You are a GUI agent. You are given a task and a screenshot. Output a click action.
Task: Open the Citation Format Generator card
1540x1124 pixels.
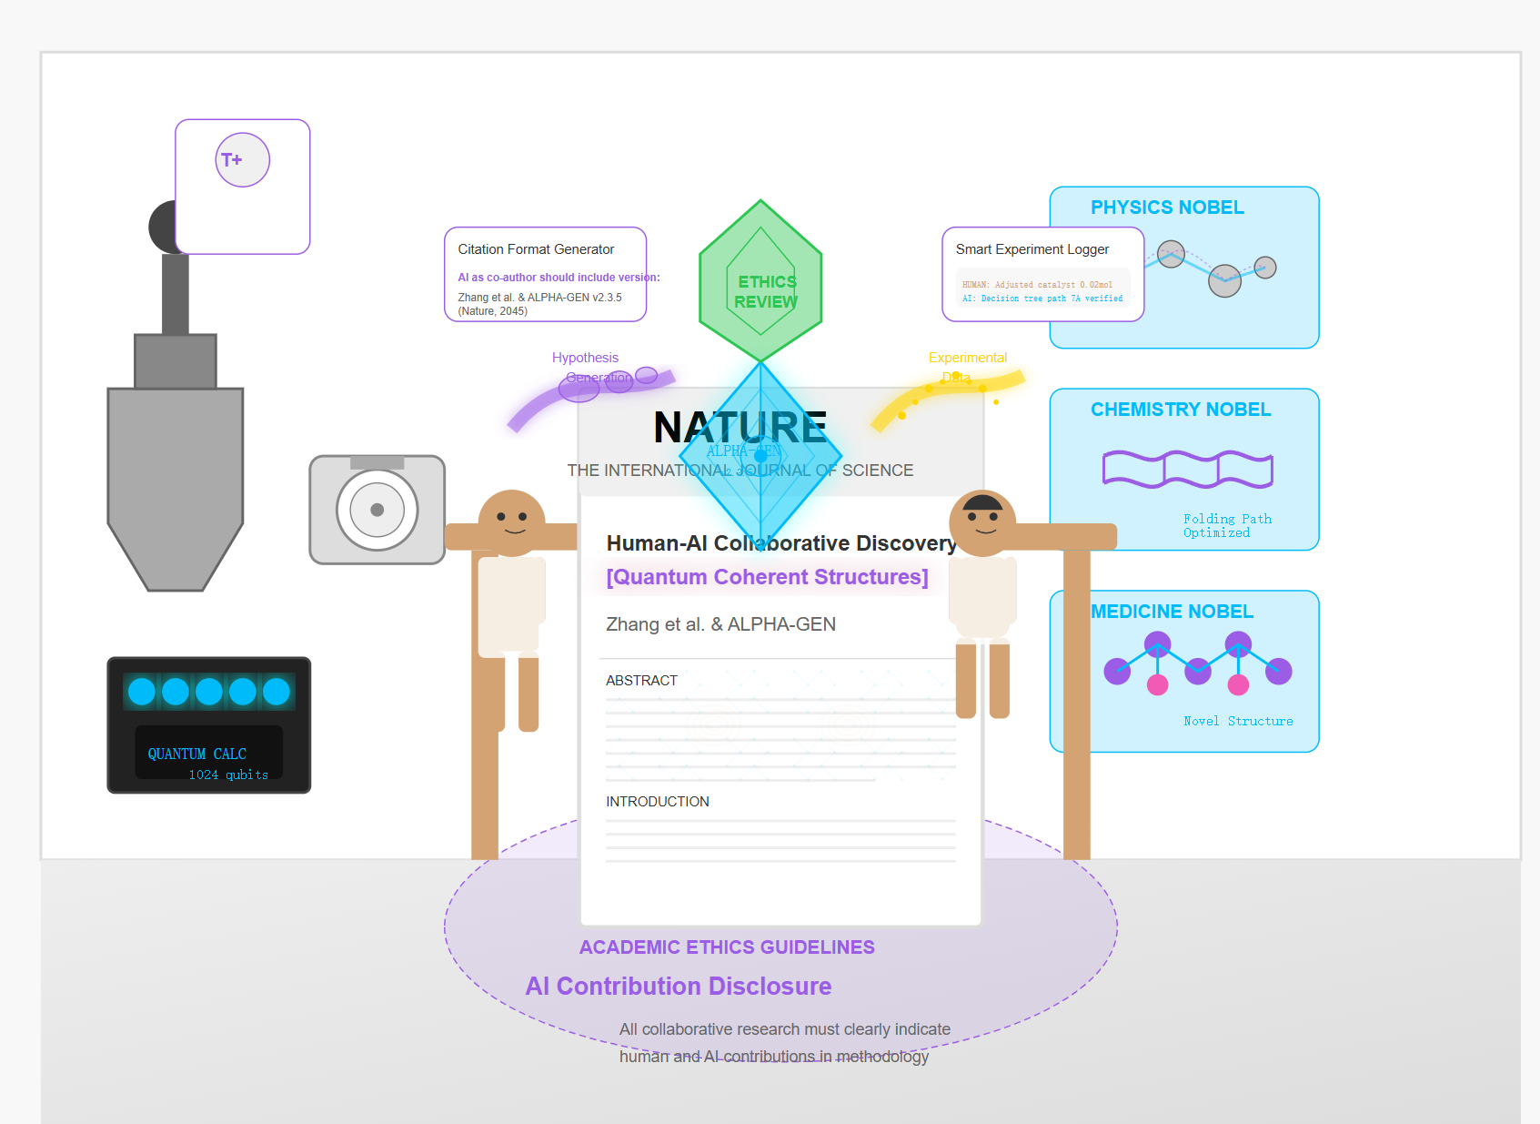click(x=546, y=274)
